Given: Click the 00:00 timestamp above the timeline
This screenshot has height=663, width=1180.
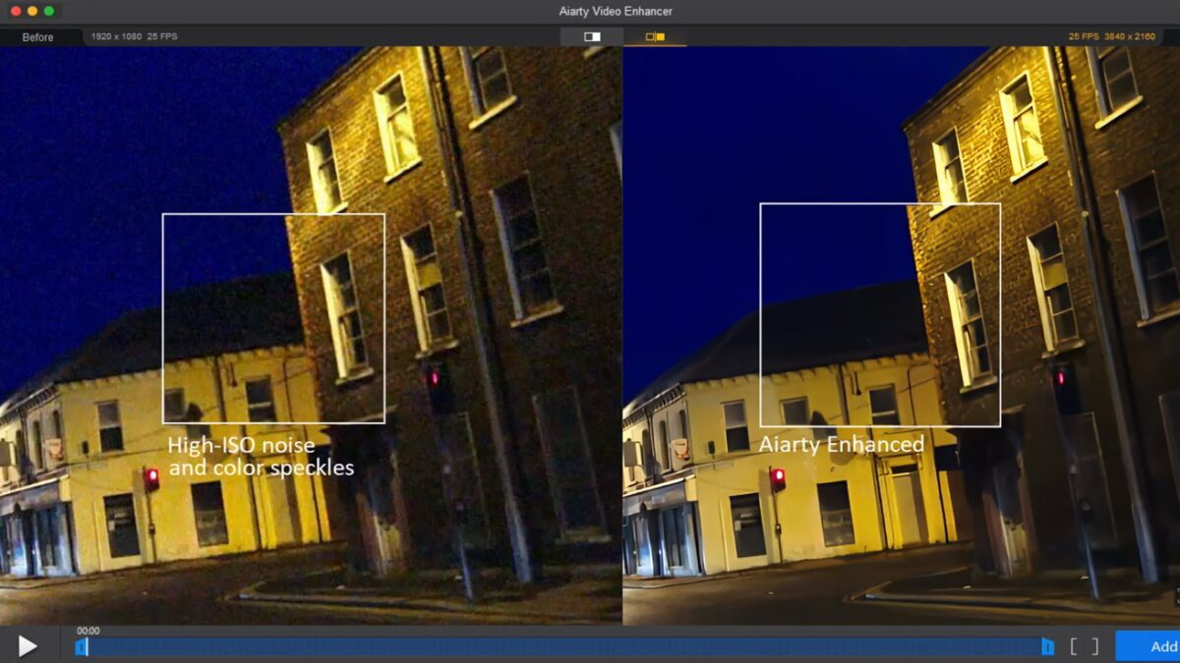Looking at the screenshot, I should pos(88,631).
